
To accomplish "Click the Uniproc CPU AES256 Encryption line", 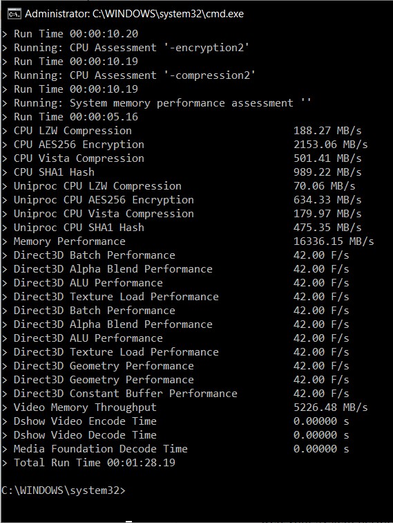I will [182, 200].
